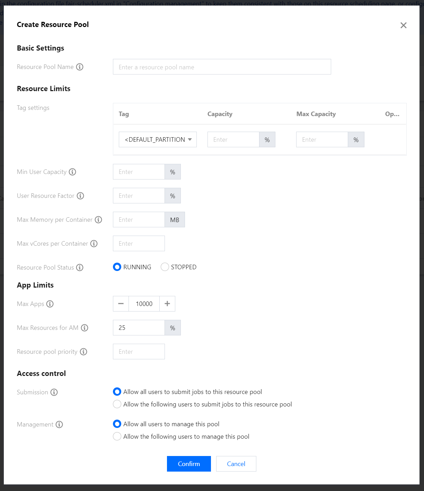Viewport: 424px width, 491px height.
Task: Click the Resource pool priority input field
Action: coord(139,352)
